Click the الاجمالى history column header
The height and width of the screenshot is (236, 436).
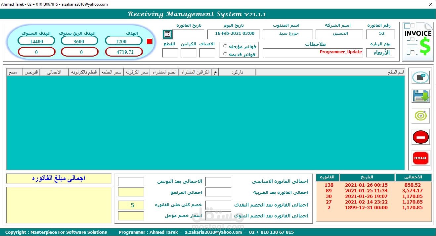pos(414,177)
